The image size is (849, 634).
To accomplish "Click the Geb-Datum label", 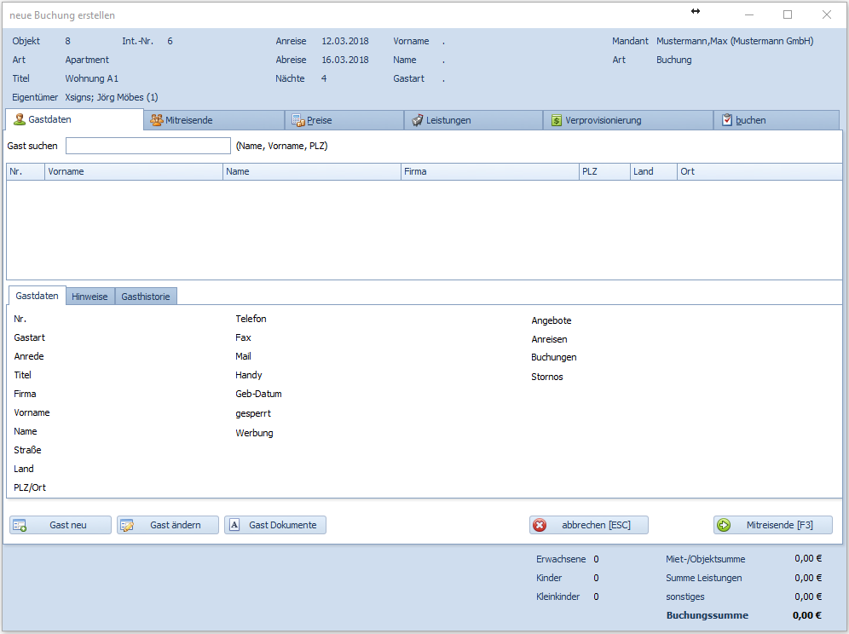I will (x=258, y=395).
